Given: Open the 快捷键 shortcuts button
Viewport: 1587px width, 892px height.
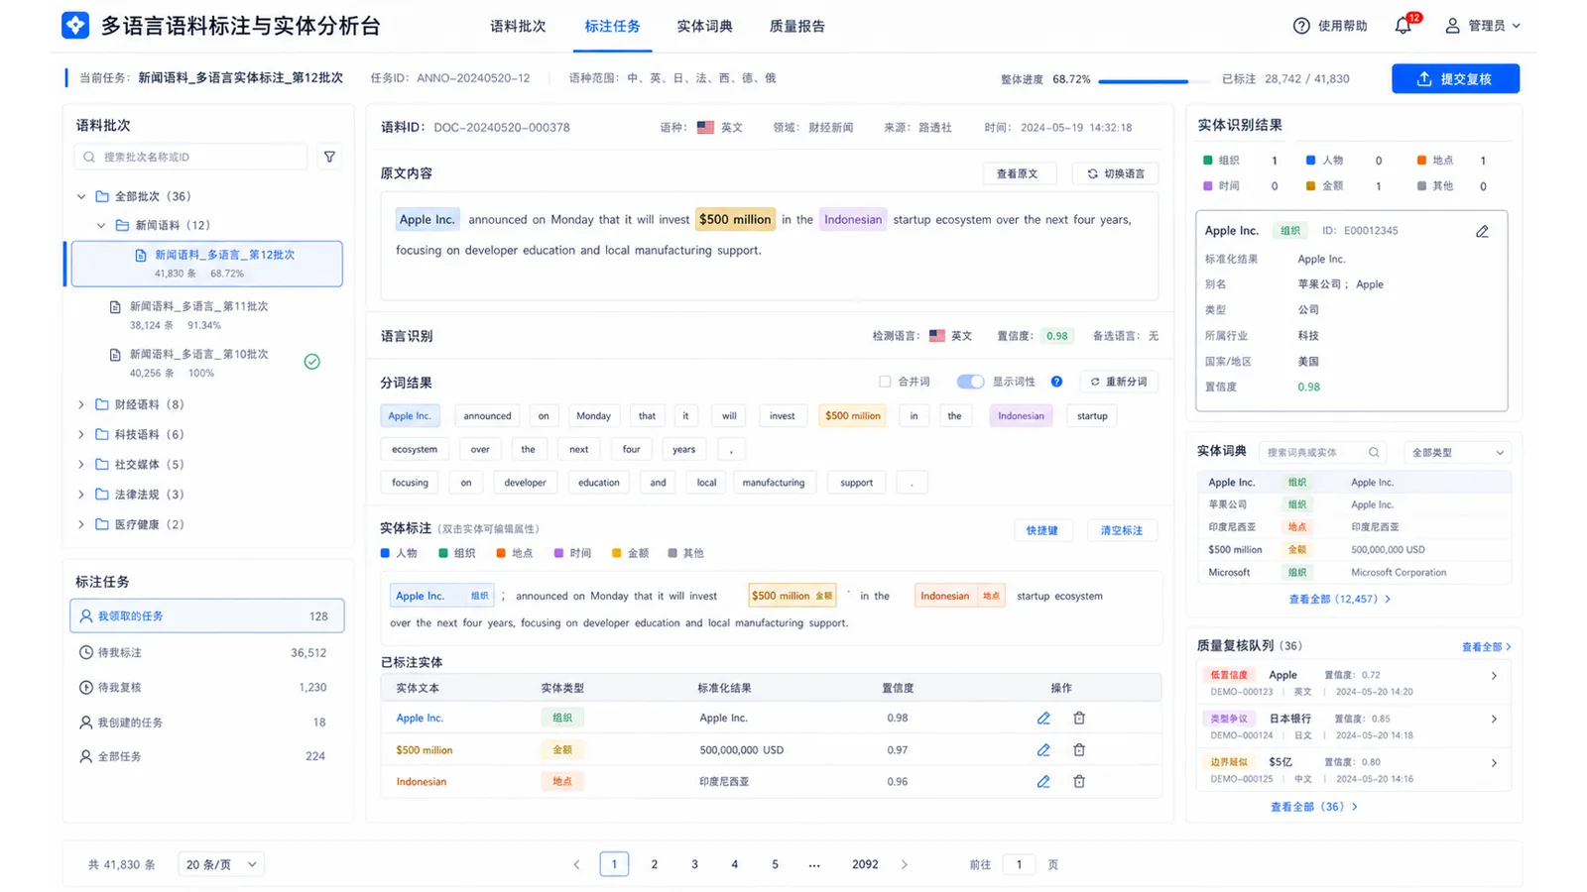Looking at the screenshot, I should pos(1041,530).
